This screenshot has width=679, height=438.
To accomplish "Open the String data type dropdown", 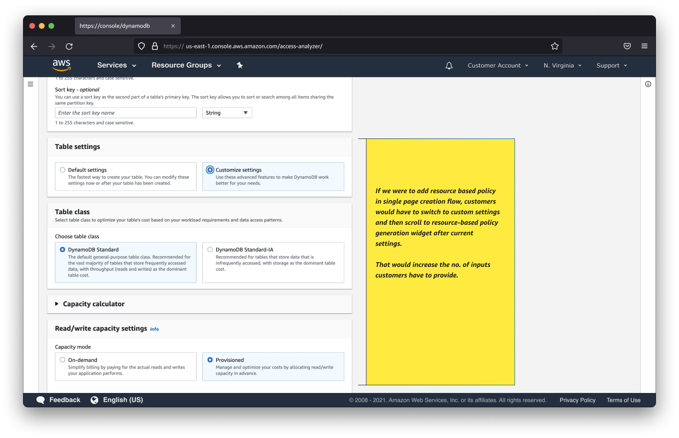I will click(227, 113).
